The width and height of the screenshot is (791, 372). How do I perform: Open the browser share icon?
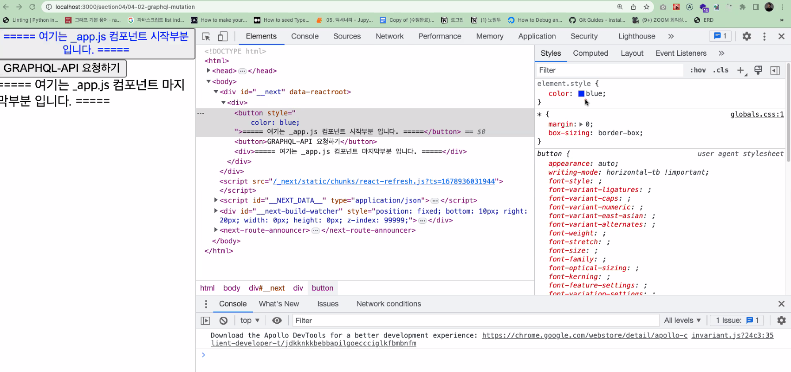(633, 7)
